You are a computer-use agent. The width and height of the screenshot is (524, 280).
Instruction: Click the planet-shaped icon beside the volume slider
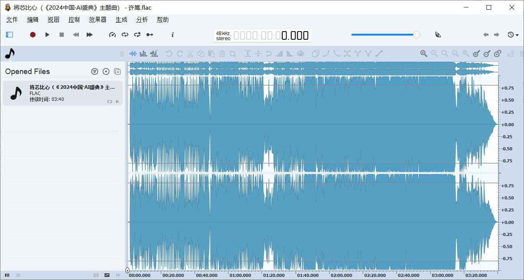[438, 35]
